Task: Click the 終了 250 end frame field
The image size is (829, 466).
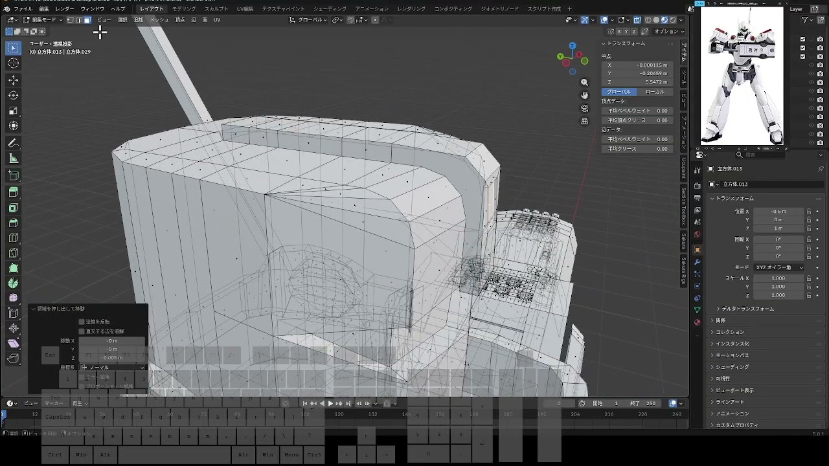Action: point(643,403)
